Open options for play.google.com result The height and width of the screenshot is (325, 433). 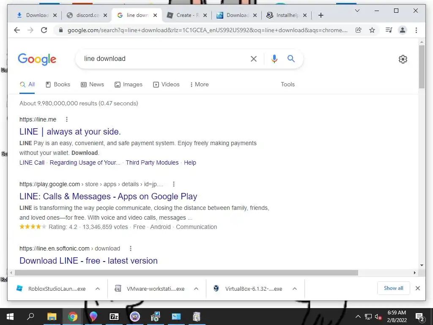point(174,184)
